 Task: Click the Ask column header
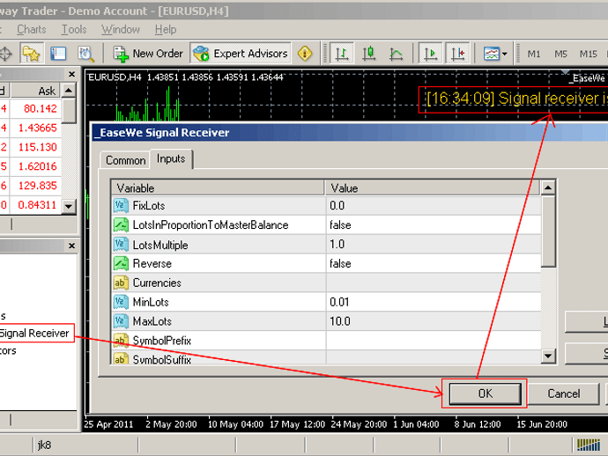35,91
